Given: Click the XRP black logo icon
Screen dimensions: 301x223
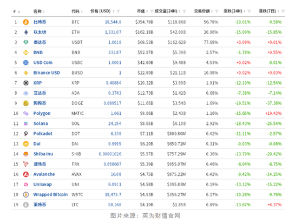Looking at the screenshot, I should [x=26, y=83].
